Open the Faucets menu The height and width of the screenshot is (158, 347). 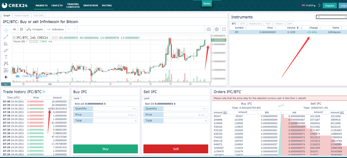click(x=57, y=5)
